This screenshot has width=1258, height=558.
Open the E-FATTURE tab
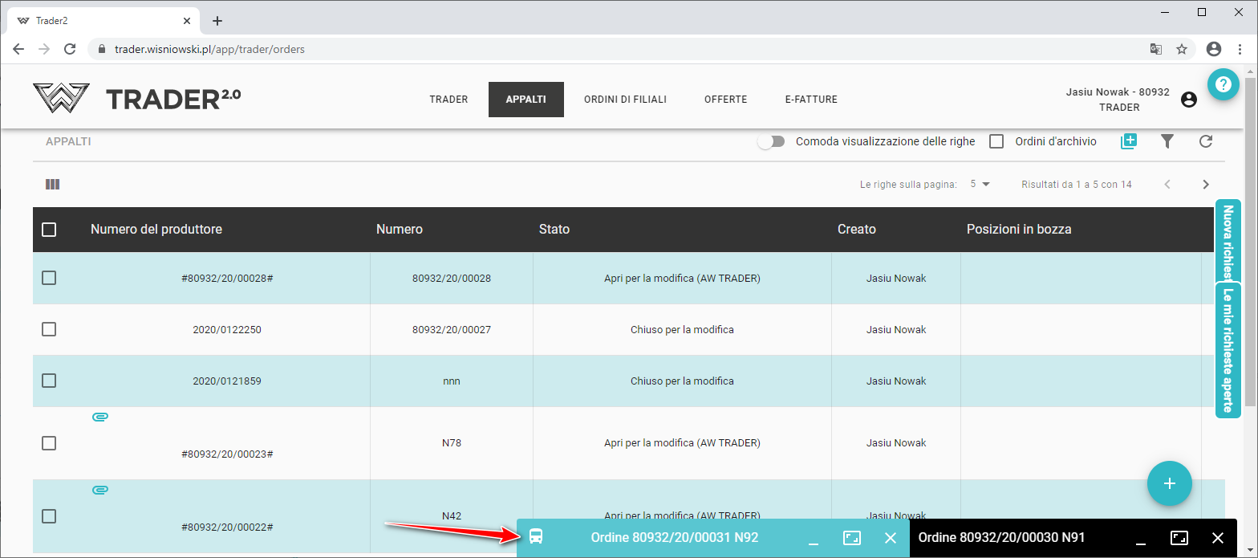pos(811,100)
